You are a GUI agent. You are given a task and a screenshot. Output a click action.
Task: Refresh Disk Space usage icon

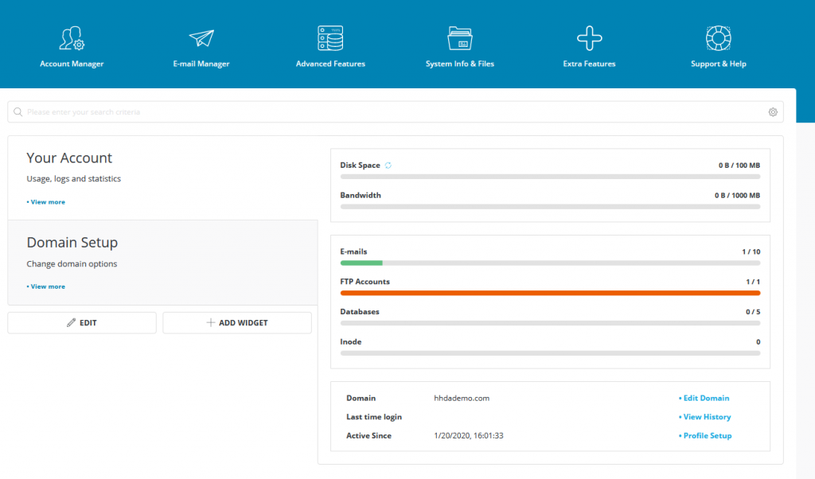pyautogui.click(x=388, y=166)
